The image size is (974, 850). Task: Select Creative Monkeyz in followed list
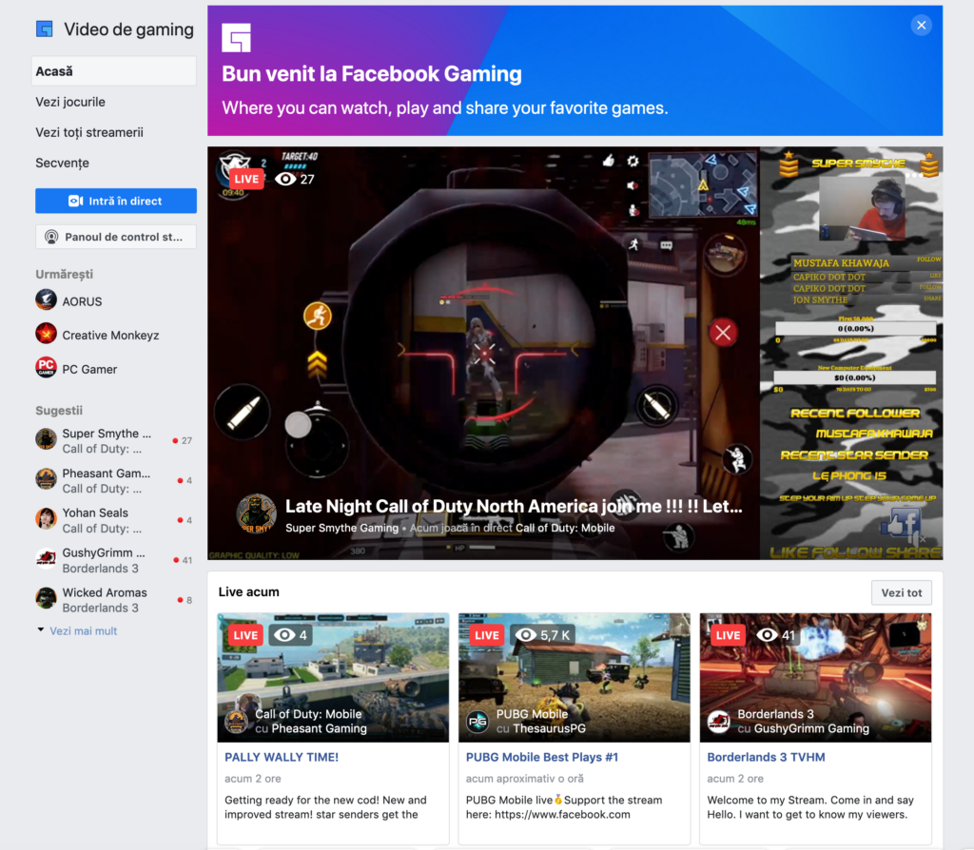pos(110,336)
